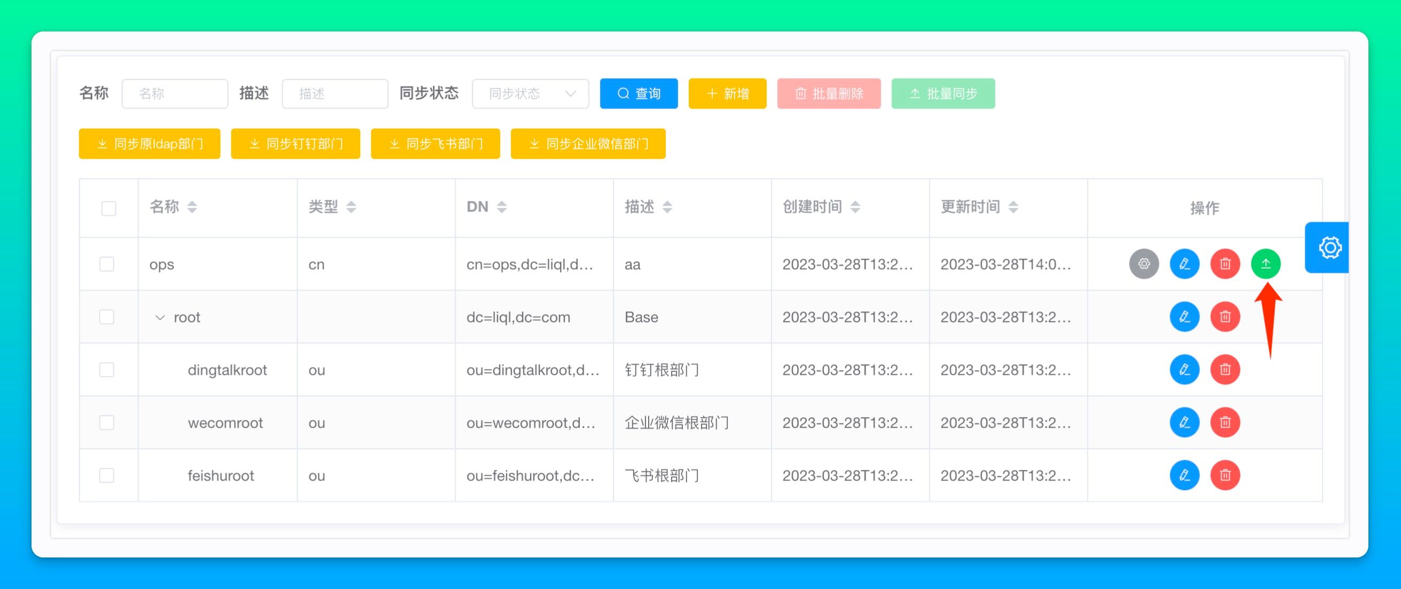Click the green upload sync icon for ops
This screenshot has width=1401, height=589.
(x=1266, y=264)
